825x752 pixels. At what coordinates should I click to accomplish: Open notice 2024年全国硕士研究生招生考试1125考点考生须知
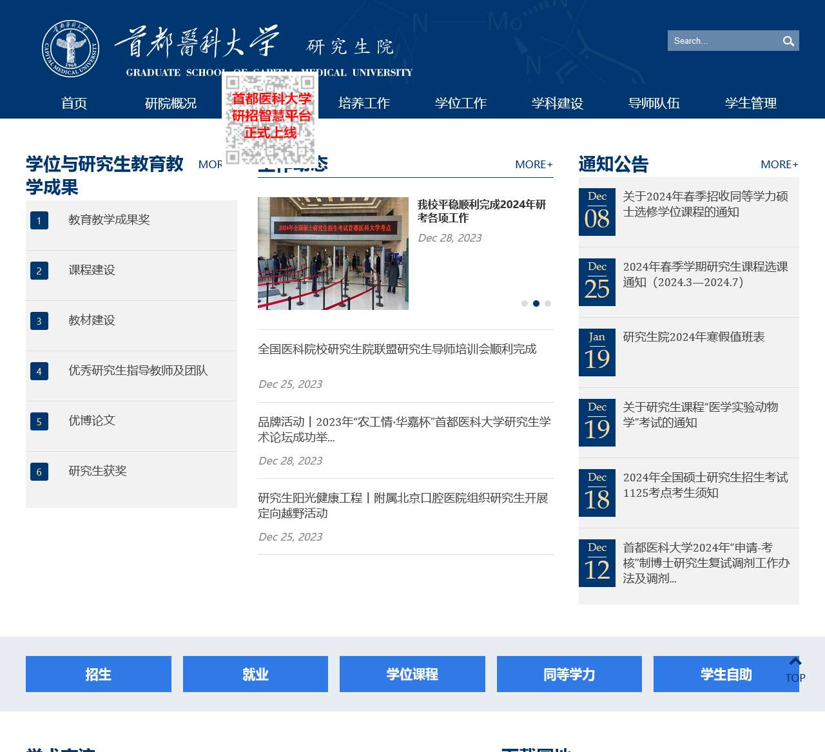point(706,485)
